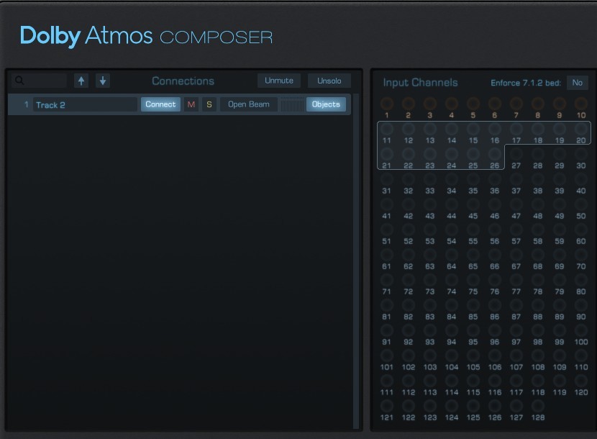Click the Connect button for Track 2
Viewport: 597px width, 439px height.
(160, 104)
